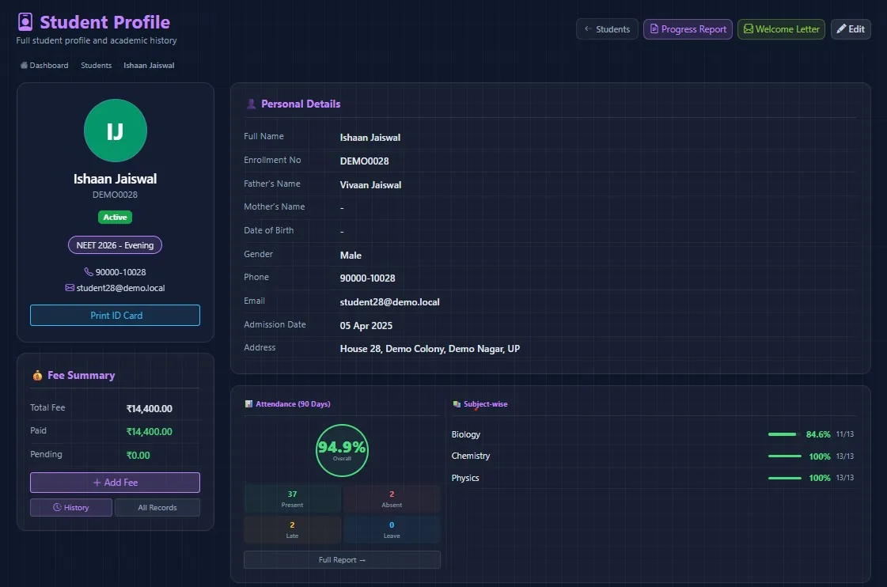This screenshot has width=887, height=587.
Task: Generate the Welcome Letter
Action: (x=781, y=28)
